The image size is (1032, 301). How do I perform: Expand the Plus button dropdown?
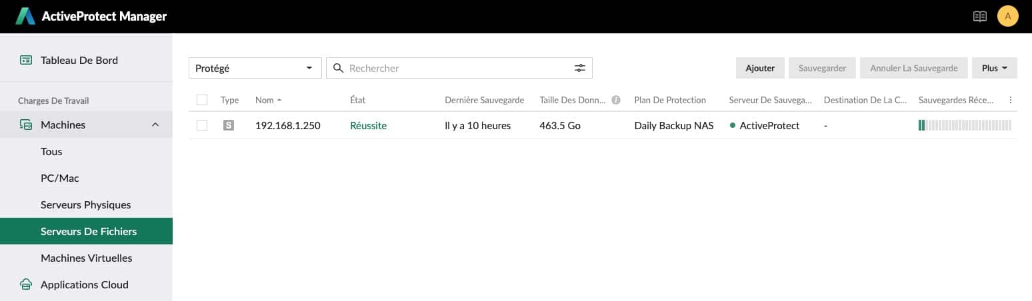pos(995,68)
